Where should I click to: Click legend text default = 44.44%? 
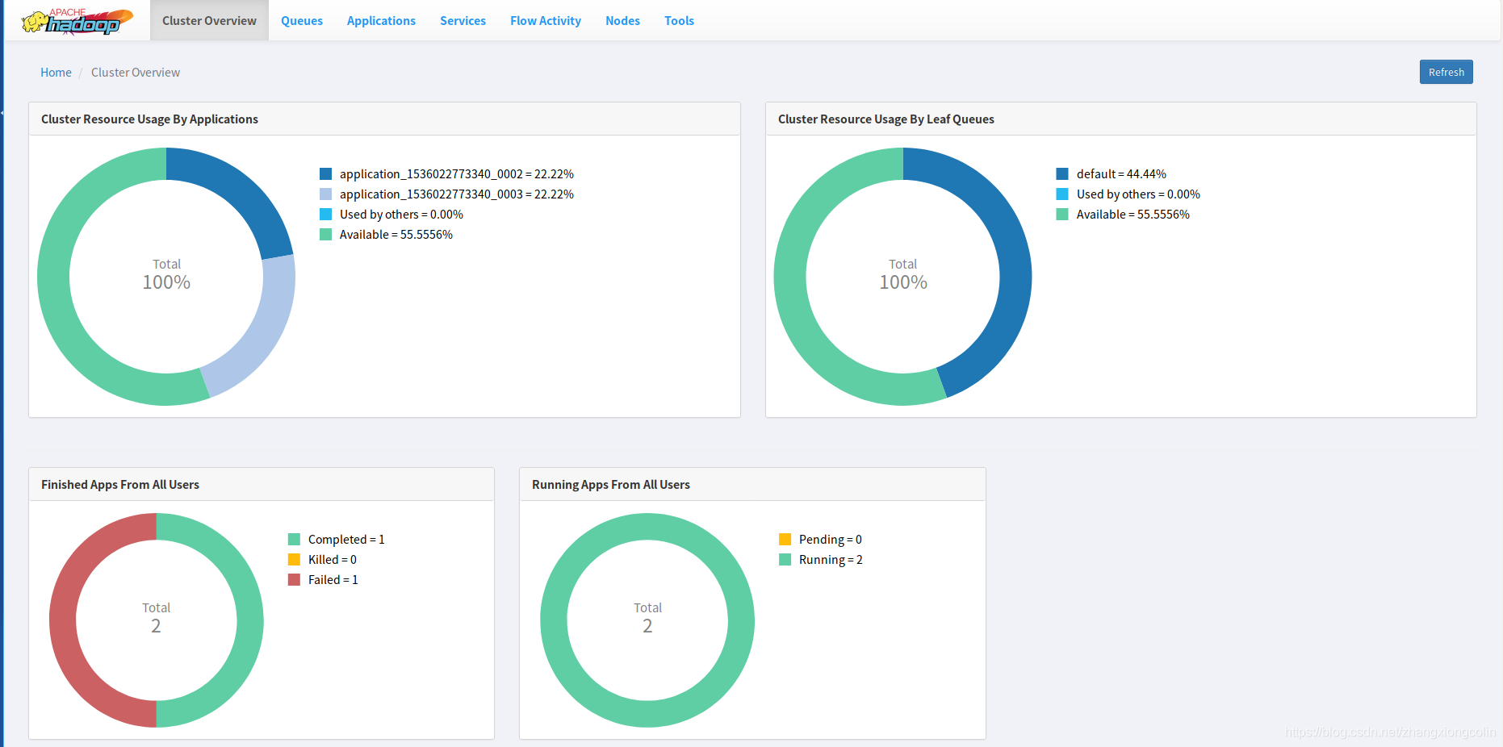click(x=1121, y=174)
